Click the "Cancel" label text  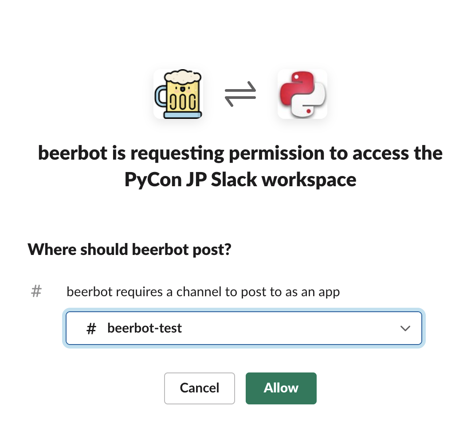click(200, 388)
